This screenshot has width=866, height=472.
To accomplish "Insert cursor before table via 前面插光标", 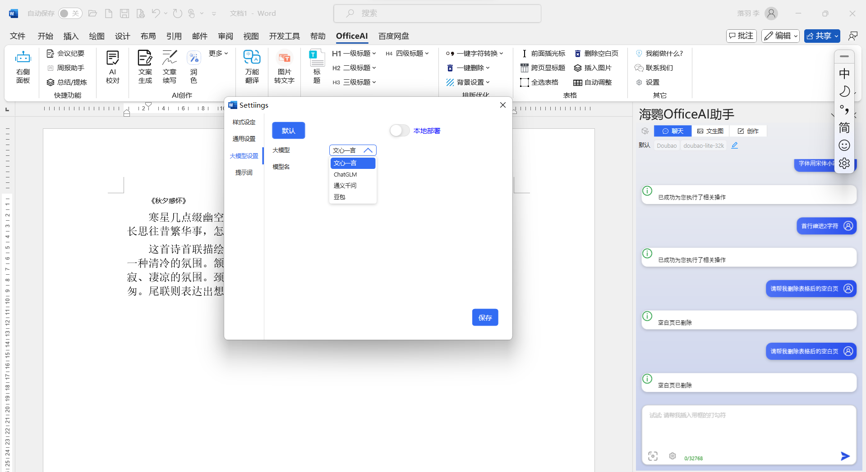I will (543, 54).
